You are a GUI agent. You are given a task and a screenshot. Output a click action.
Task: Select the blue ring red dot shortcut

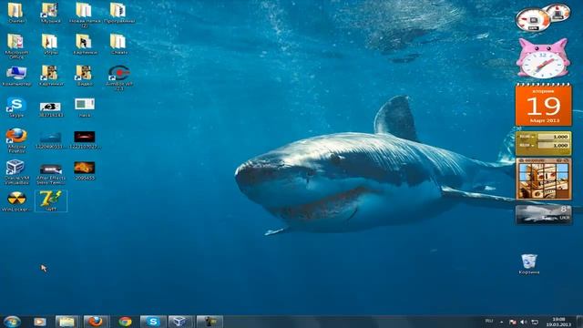click(118, 77)
